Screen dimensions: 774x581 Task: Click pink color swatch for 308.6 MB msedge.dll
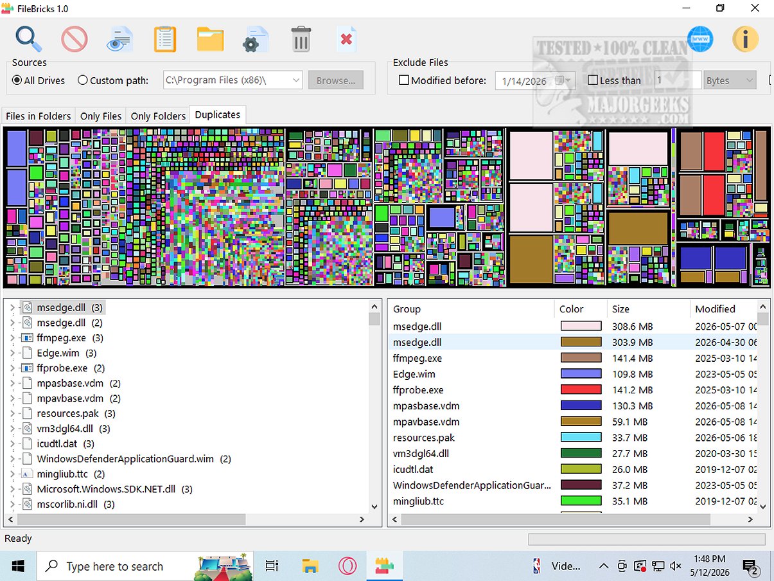click(581, 326)
